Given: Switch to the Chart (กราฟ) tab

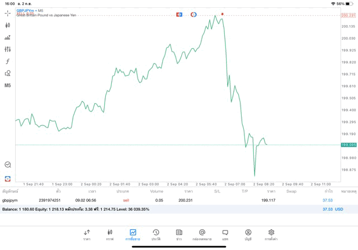Looking at the screenshot, I should point(110,234).
